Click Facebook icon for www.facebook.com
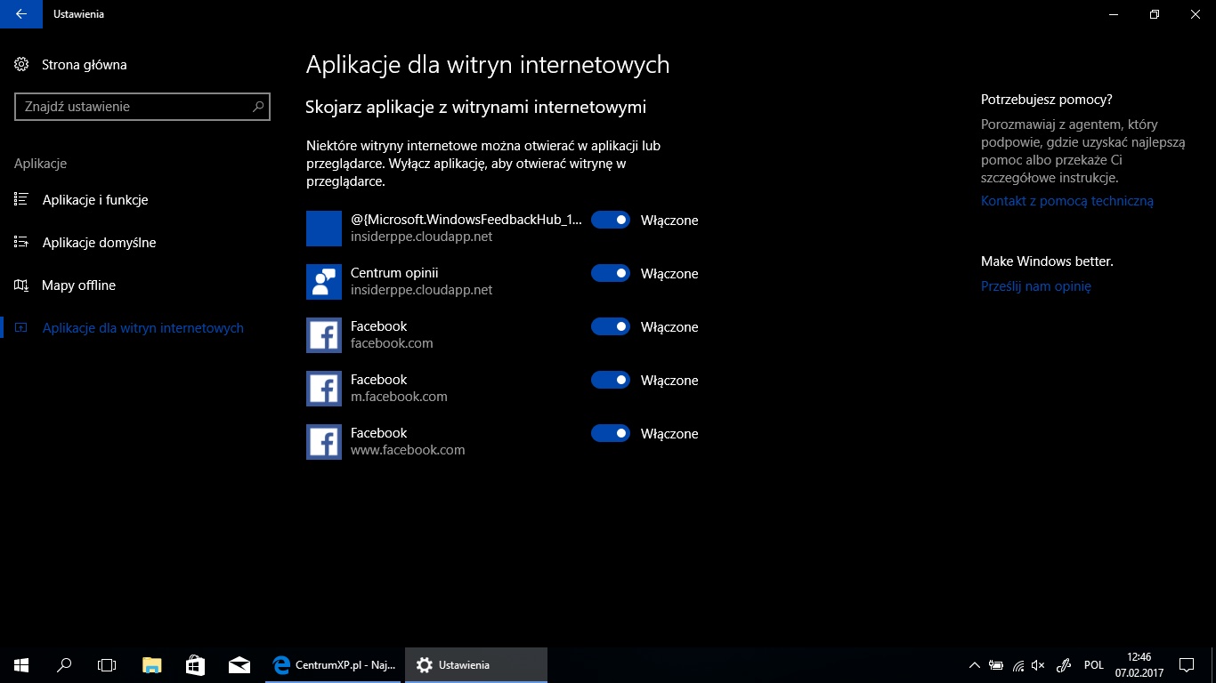 point(324,442)
